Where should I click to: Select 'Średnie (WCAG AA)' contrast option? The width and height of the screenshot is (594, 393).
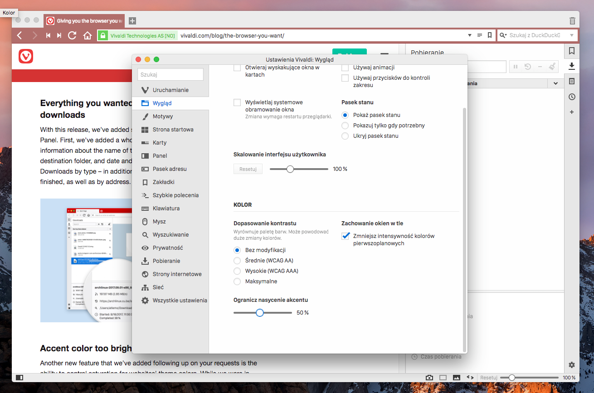(237, 261)
